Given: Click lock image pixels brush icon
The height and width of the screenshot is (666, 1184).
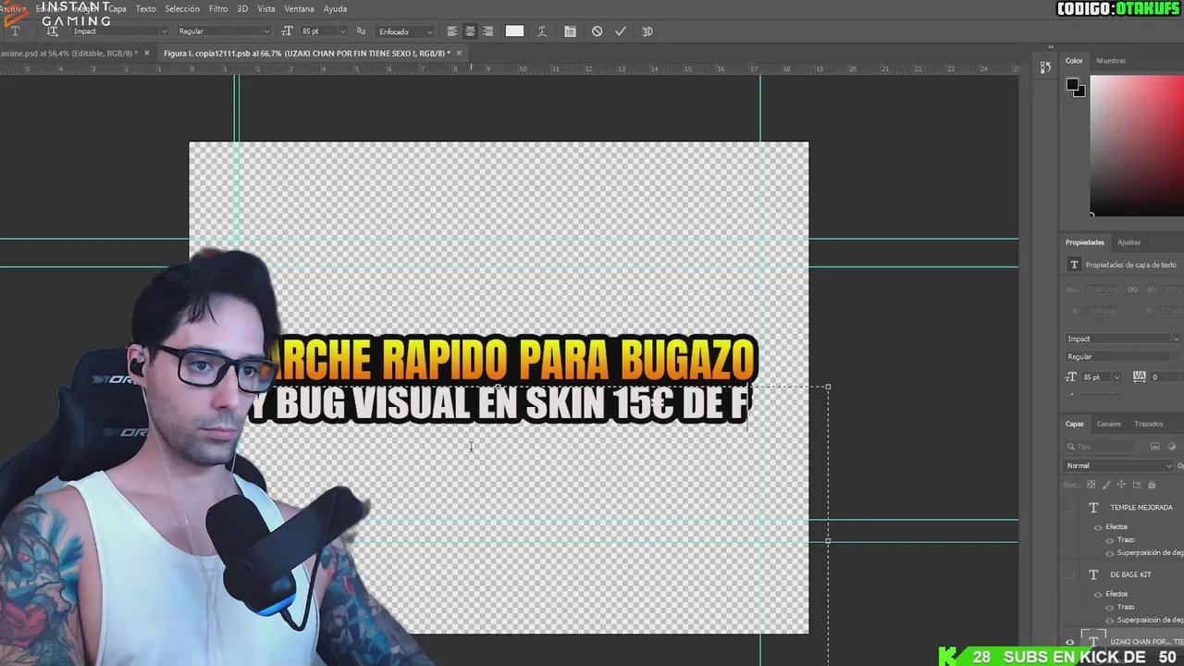Looking at the screenshot, I should pyautogui.click(x=1106, y=485).
